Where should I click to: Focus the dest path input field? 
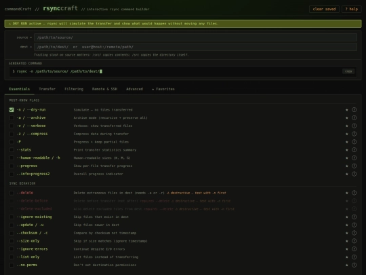click(195, 47)
